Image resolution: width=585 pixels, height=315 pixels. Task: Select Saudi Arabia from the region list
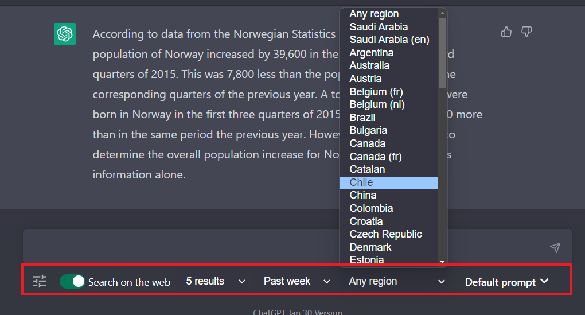point(388,27)
